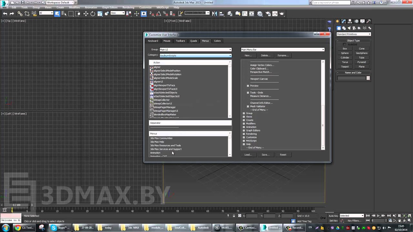Click the Align tool icon

222,14
